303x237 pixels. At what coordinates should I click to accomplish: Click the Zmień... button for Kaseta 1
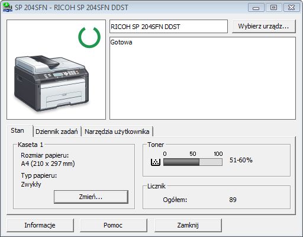[x=91, y=197]
